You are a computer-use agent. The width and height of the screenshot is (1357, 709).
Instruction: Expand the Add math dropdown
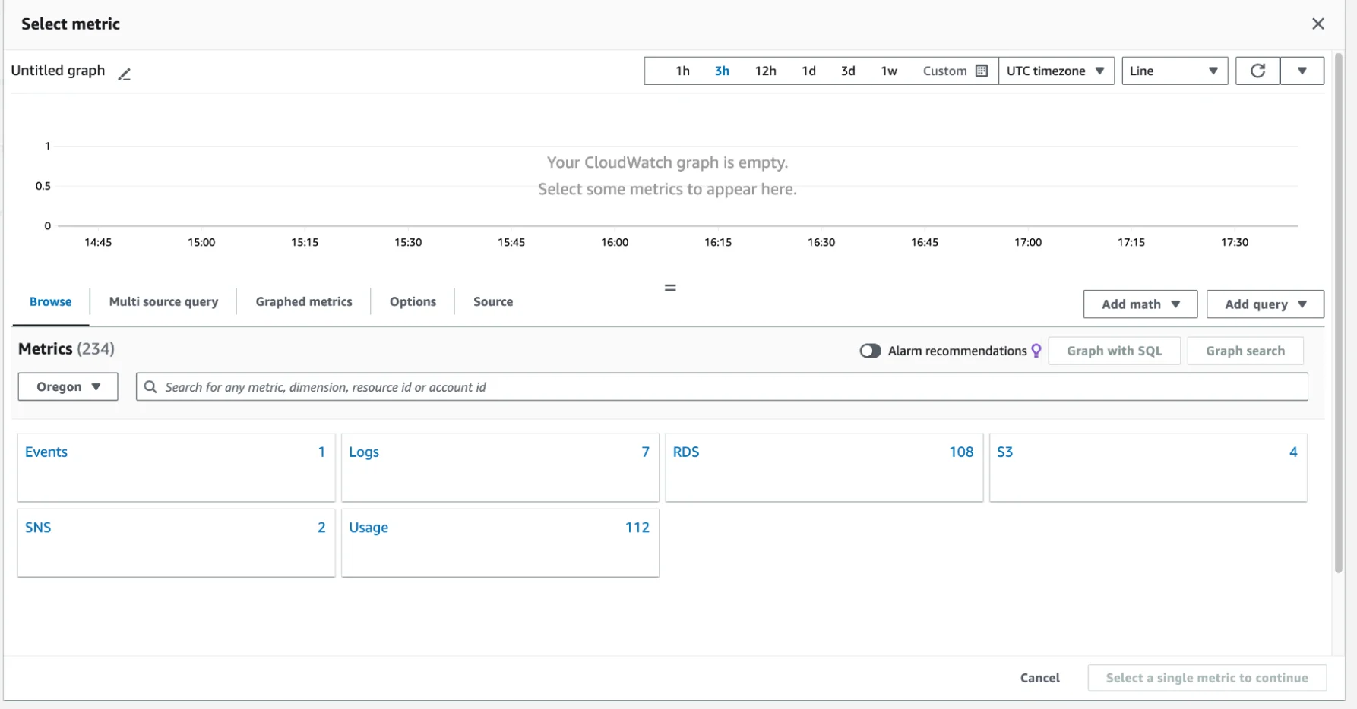[x=1140, y=304]
